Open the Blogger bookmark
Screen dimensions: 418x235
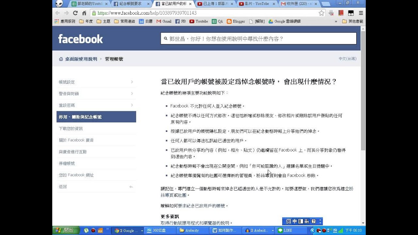[x=236, y=21]
